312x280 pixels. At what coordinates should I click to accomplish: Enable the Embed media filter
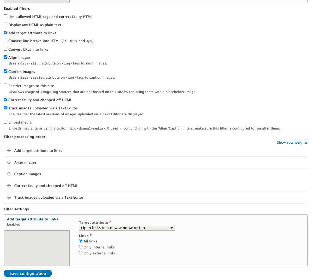(5, 122)
